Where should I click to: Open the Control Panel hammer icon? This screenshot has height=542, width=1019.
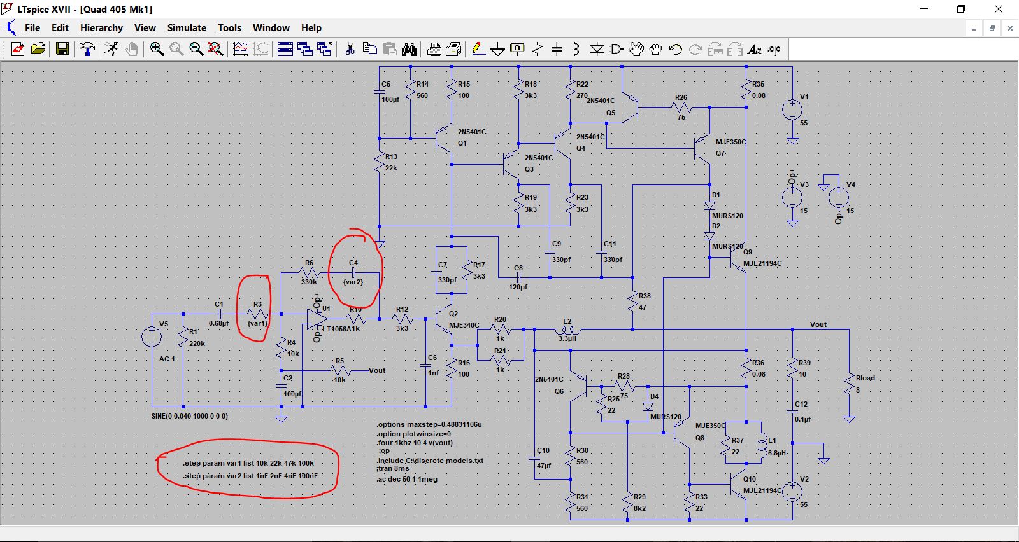tap(87, 49)
